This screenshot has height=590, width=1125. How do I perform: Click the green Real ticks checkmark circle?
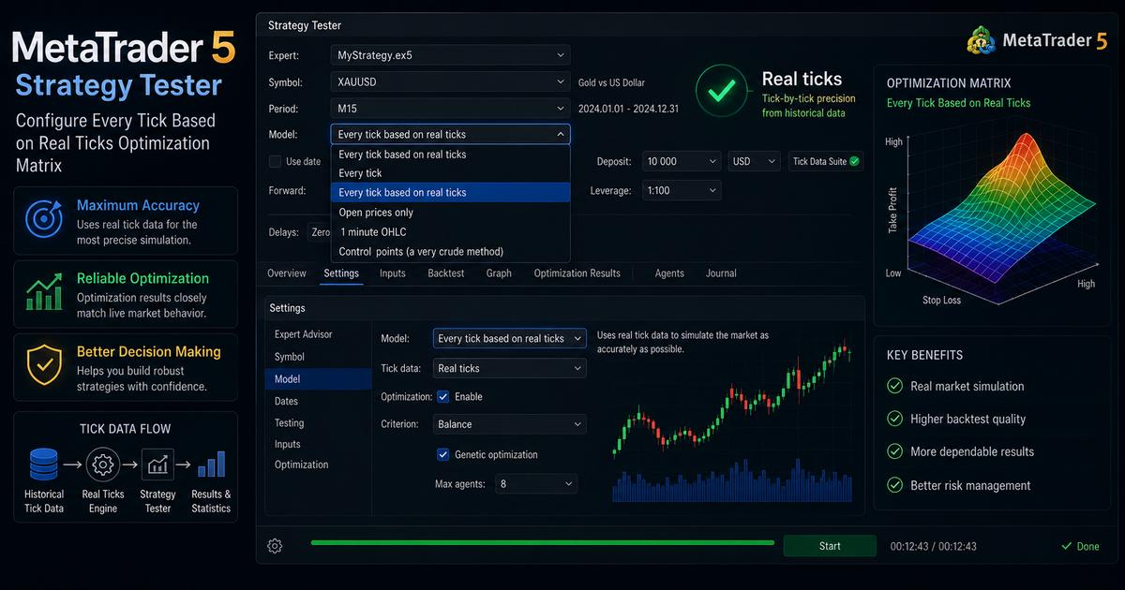pyautogui.click(x=721, y=91)
